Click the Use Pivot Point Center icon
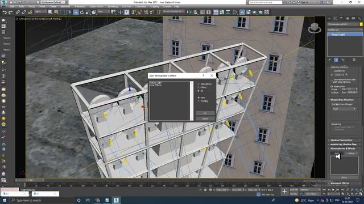Screen dimensions: 364x204 (114, 12)
